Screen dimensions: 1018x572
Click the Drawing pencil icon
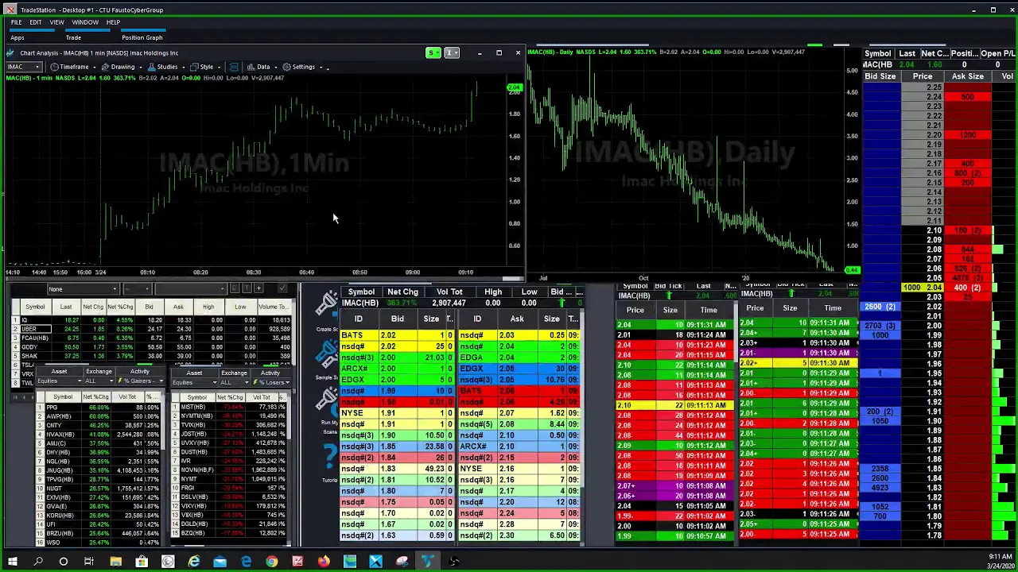tap(105, 67)
